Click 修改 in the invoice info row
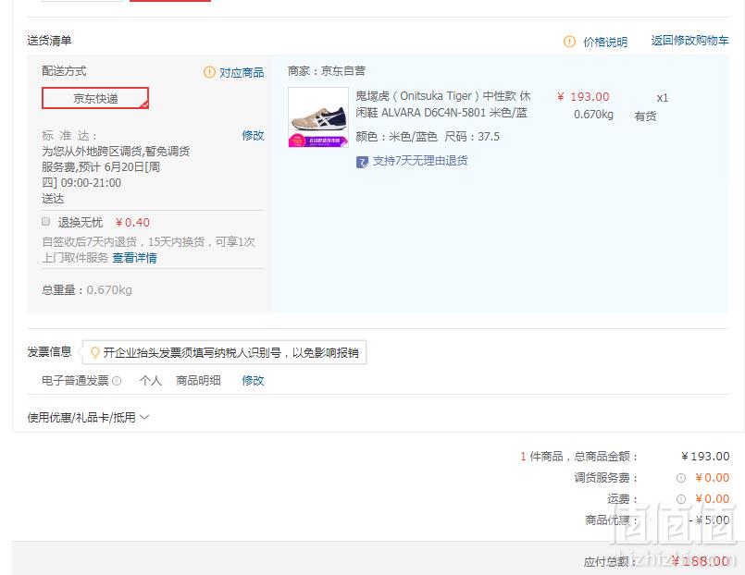The height and width of the screenshot is (575, 745). pyautogui.click(x=253, y=381)
